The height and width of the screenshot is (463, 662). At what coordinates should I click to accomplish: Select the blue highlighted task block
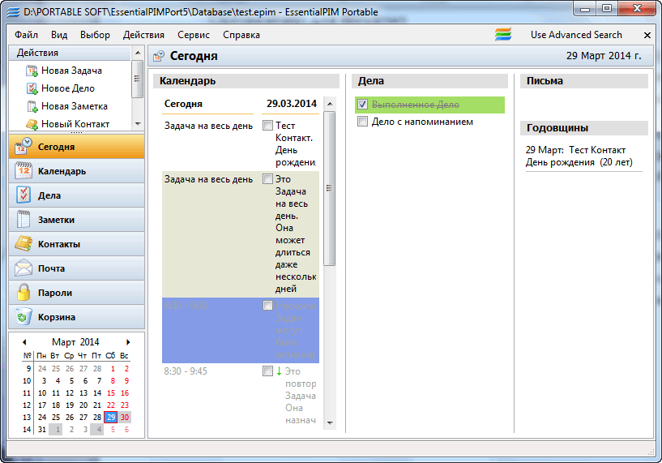pos(211,330)
